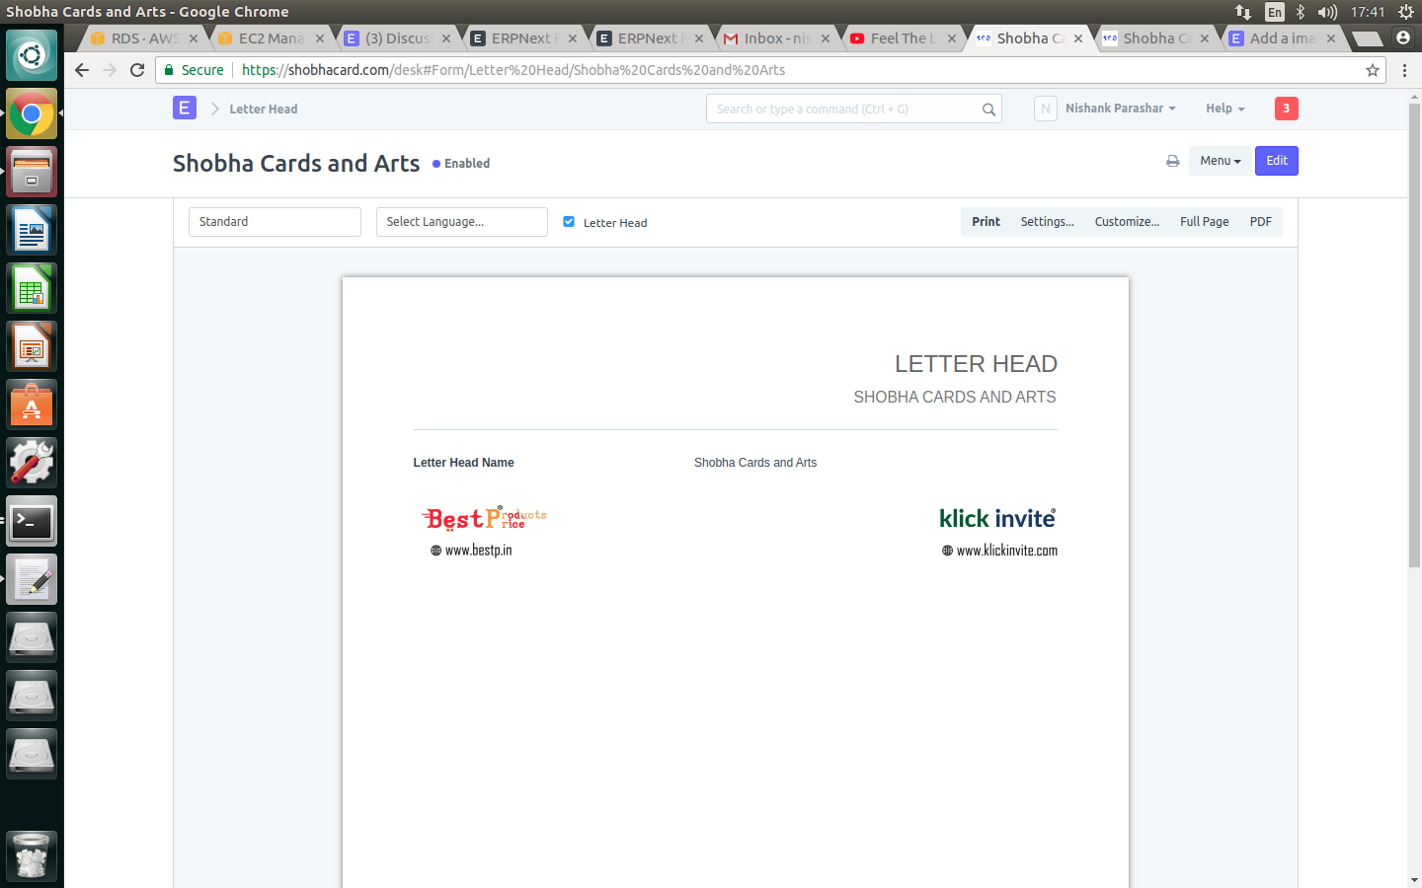Open the notifications badge showing 3
The width and height of the screenshot is (1422, 888).
coord(1286,109)
